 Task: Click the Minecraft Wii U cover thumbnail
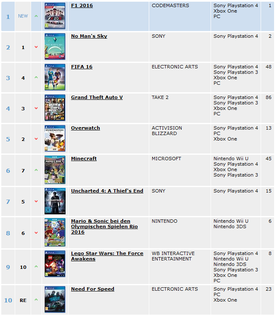tap(55, 170)
